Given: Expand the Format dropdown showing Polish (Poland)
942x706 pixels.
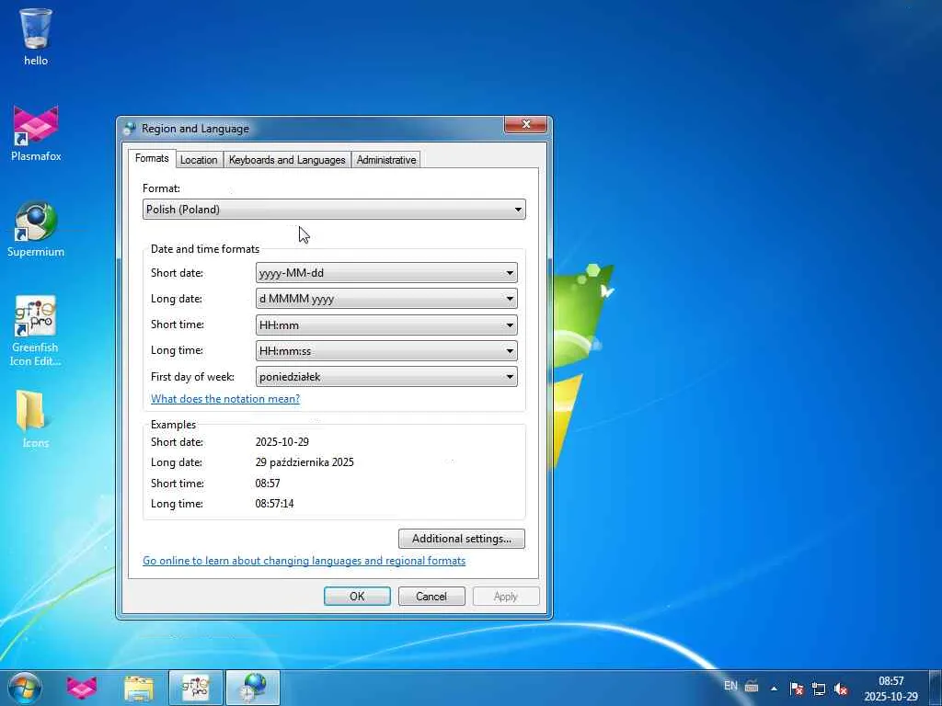Looking at the screenshot, I should [334, 210].
